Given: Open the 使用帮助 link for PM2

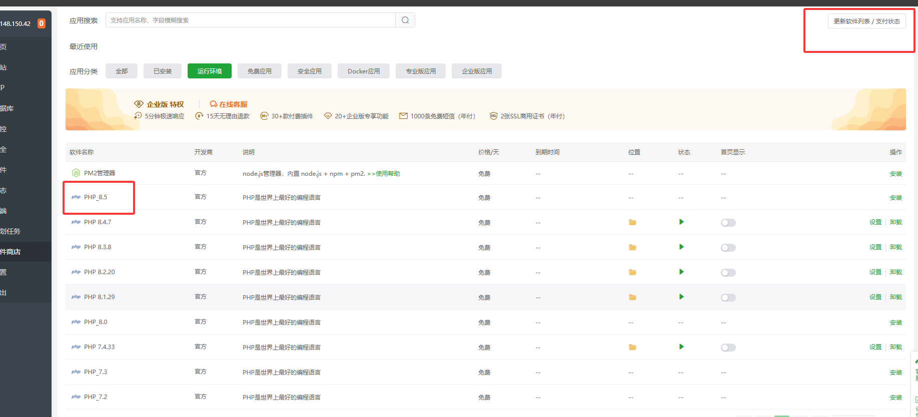Looking at the screenshot, I should pos(388,174).
